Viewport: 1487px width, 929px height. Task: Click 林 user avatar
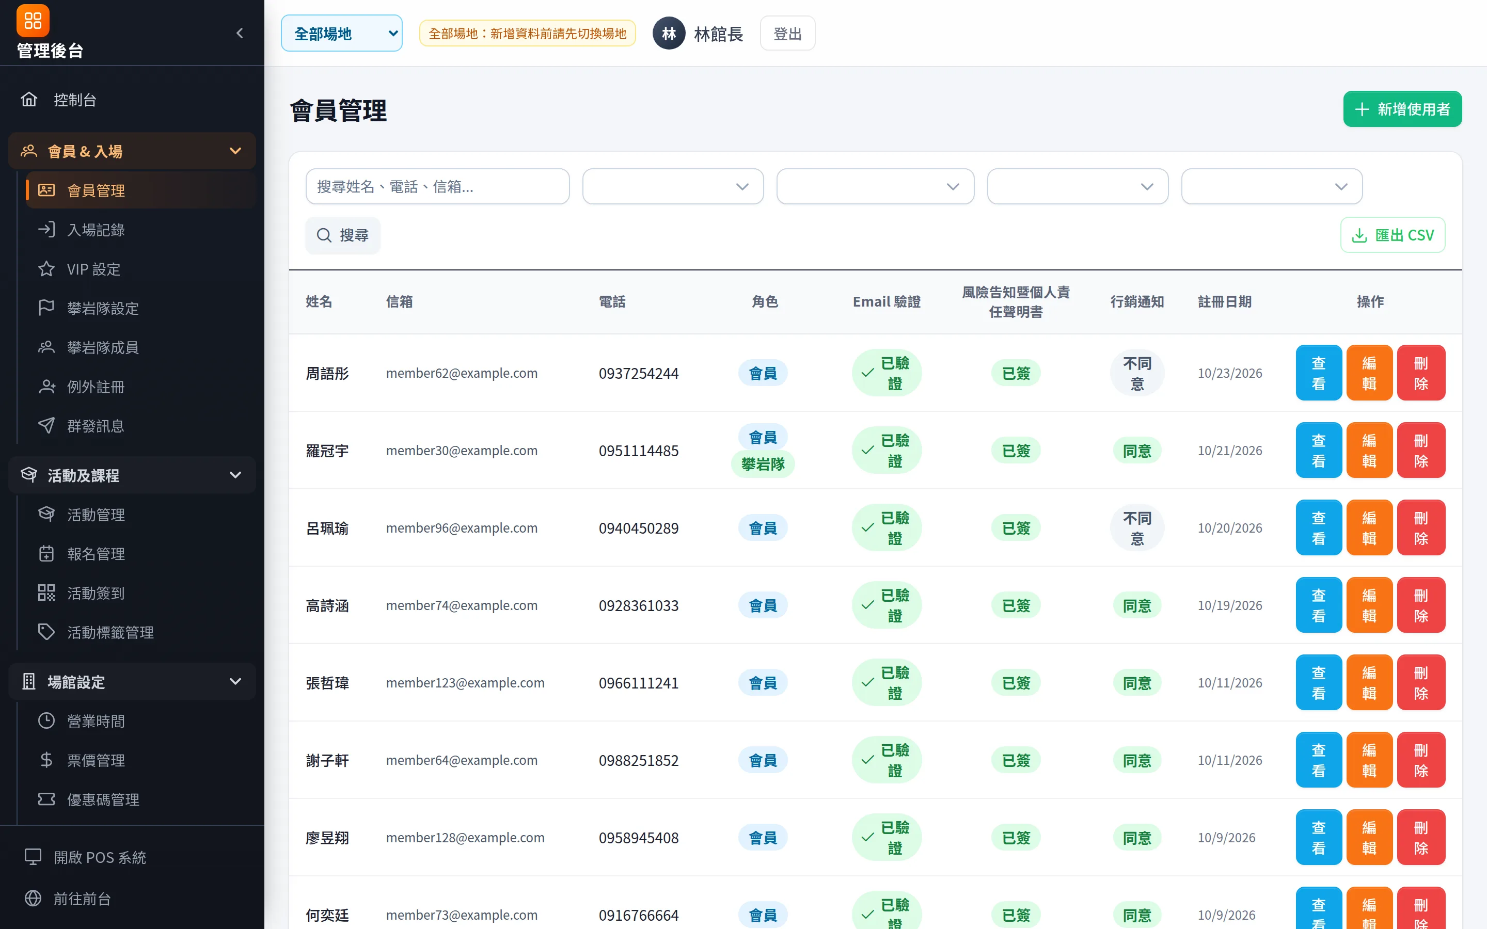click(x=669, y=33)
